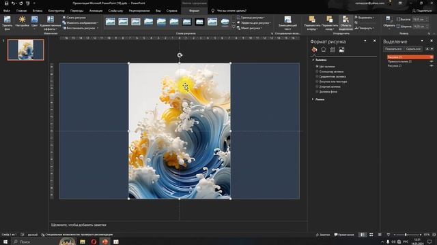
Task: Switch to Конструктор ribbon tab
Action: pos(56,11)
